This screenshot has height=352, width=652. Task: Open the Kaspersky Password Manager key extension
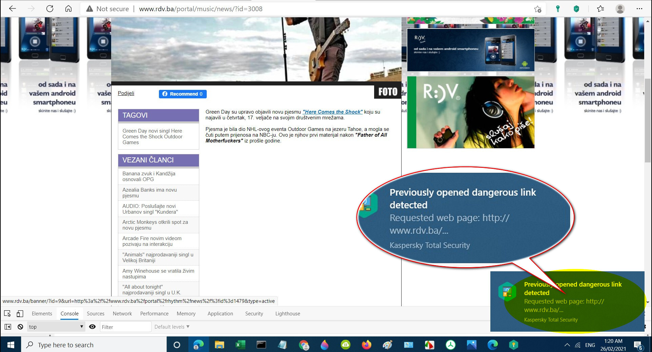pos(557,9)
